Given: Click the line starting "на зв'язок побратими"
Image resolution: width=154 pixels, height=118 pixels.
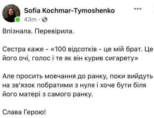Looking at the screenshot, I should [x=74, y=85].
